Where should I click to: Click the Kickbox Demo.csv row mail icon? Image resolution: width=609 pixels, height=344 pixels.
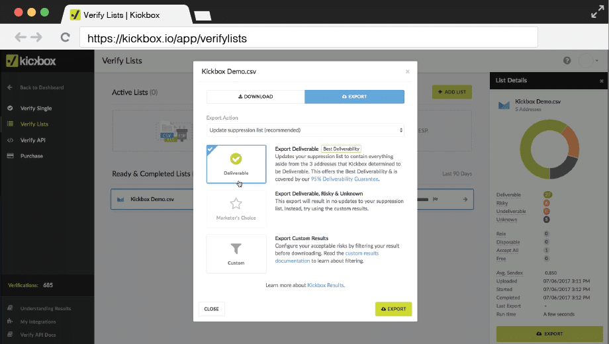[120, 199]
